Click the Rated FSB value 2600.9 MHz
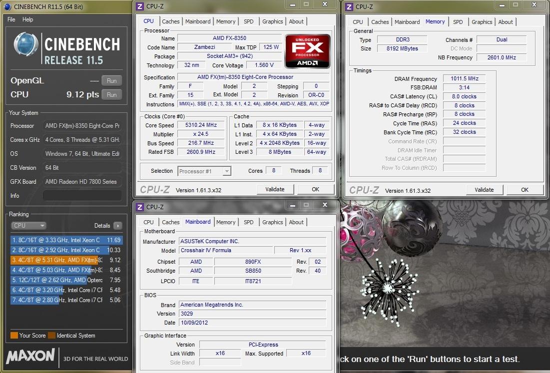550x373 pixels. pos(201,152)
